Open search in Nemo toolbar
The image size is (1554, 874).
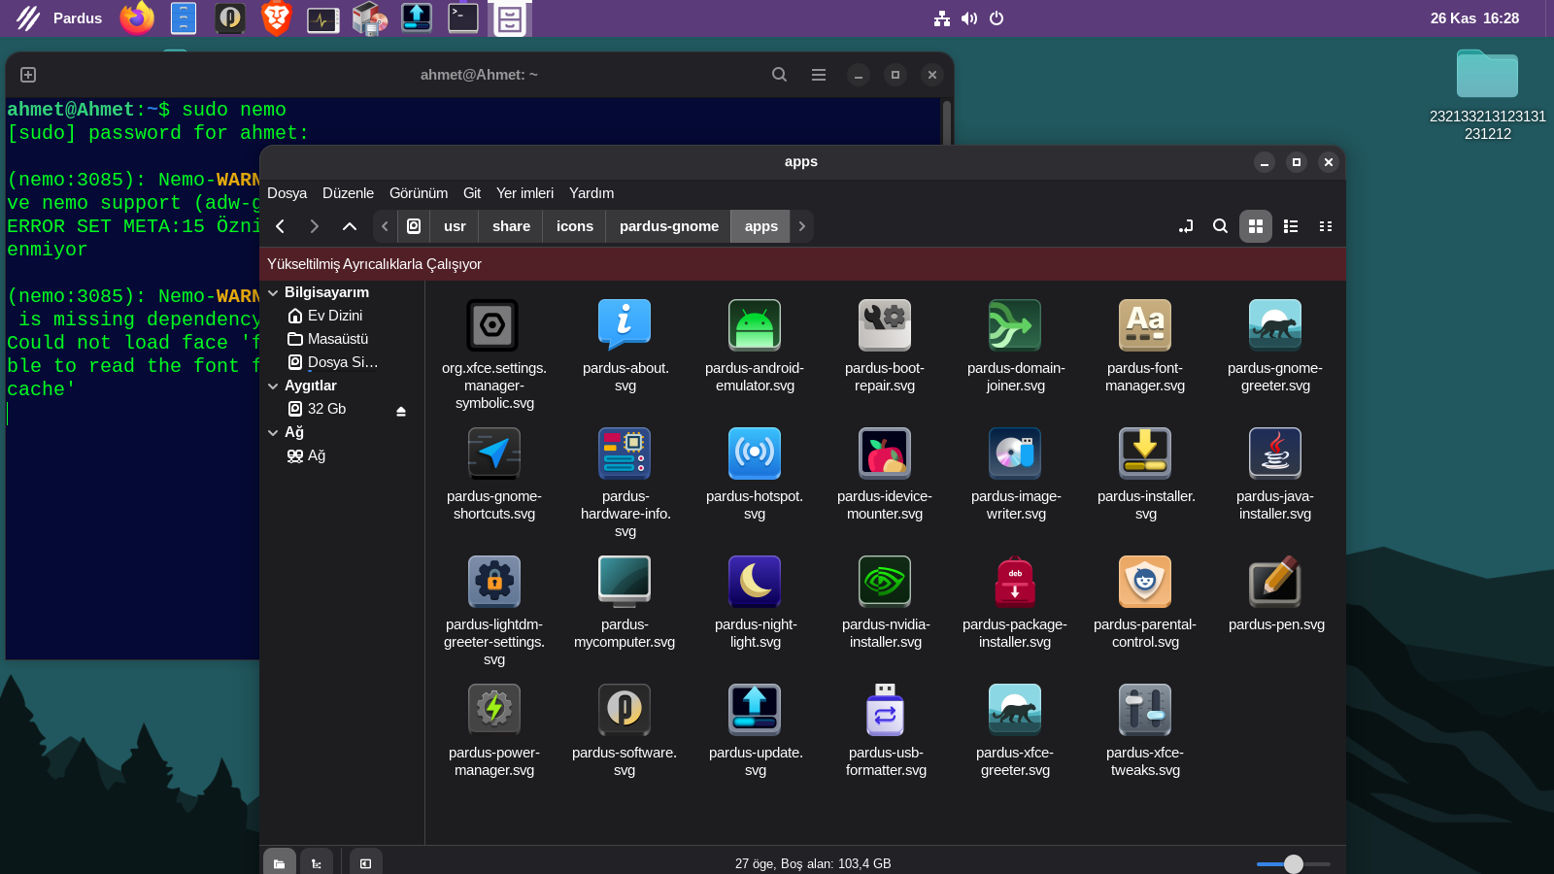[1220, 226]
